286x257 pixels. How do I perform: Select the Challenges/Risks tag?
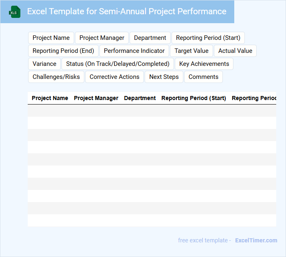click(x=56, y=77)
